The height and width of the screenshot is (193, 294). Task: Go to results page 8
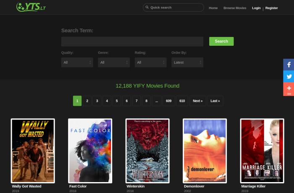click(x=147, y=101)
